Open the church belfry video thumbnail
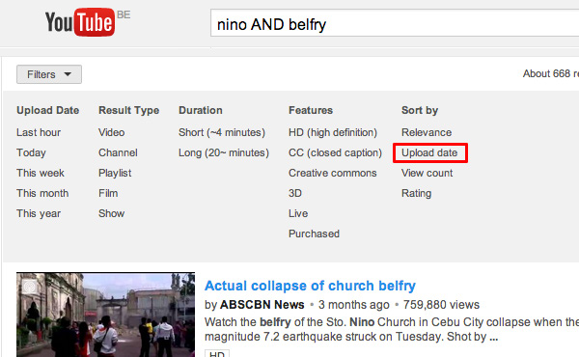The width and height of the screenshot is (579, 357). [105, 315]
